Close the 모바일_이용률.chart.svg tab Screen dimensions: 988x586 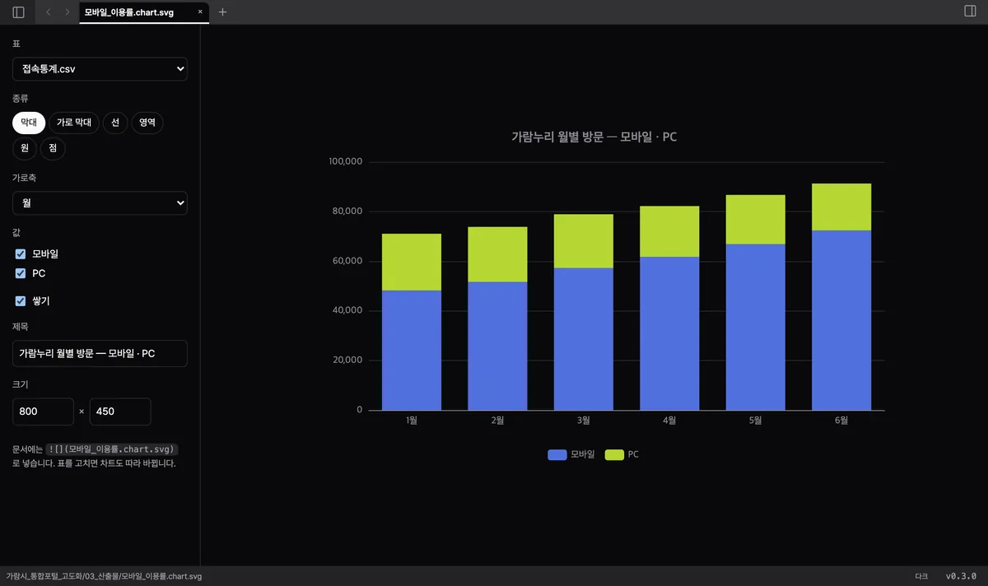pyautogui.click(x=200, y=12)
